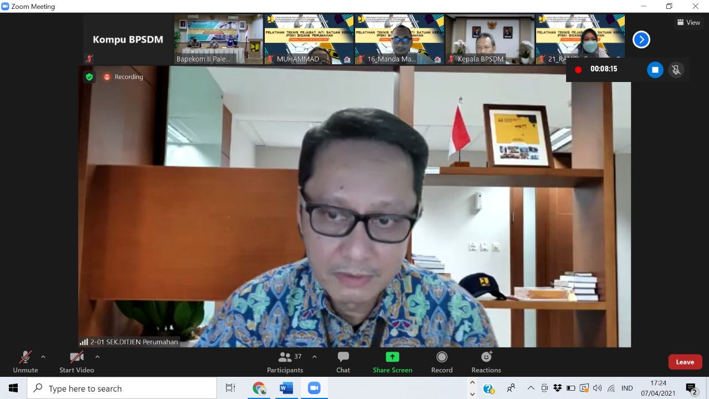The height and width of the screenshot is (399, 709).
Task: Expand video options arrow next to Start Video
Action: (x=97, y=357)
